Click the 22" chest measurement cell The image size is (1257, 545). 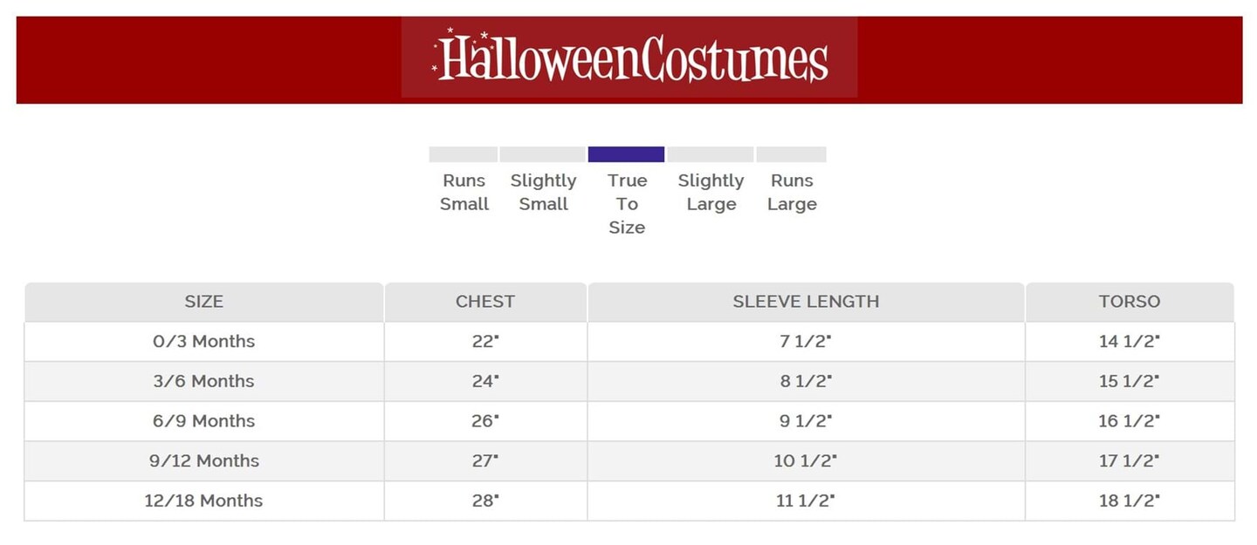pyautogui.click(x=485, y=342)
